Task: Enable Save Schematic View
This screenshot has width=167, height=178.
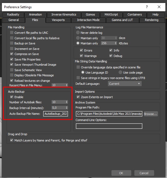Action: pos(12,70)
